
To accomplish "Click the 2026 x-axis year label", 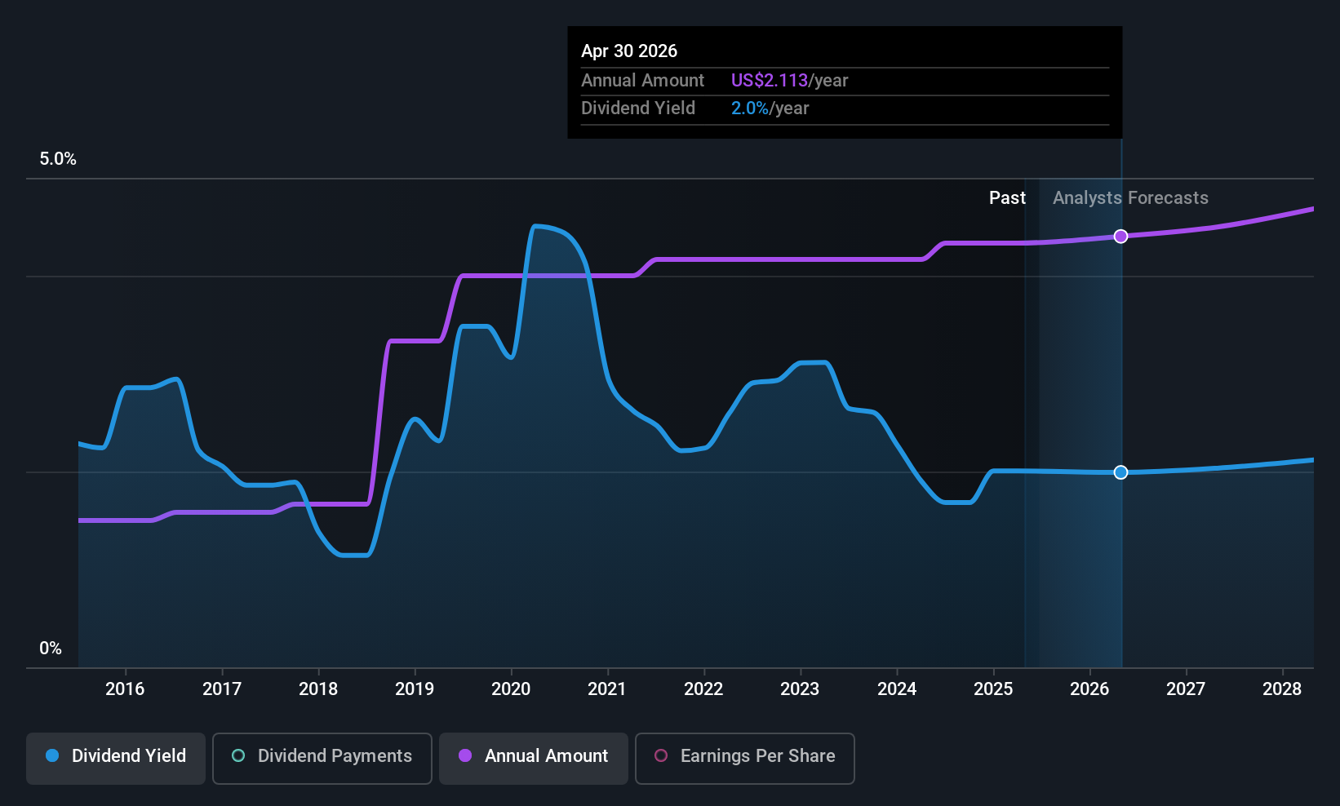I will [x=1089, y=689].
